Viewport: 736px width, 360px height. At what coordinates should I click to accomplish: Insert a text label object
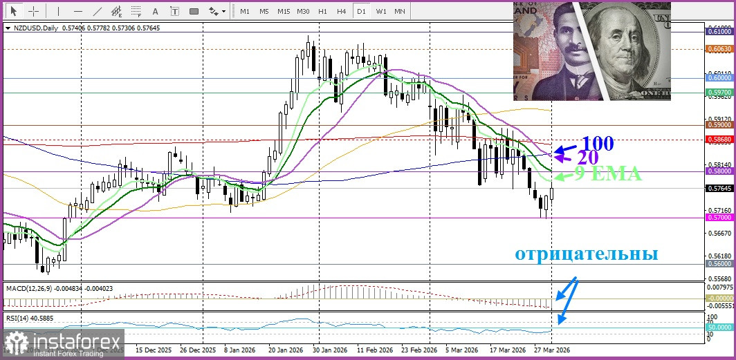click(x=174, y=11)
